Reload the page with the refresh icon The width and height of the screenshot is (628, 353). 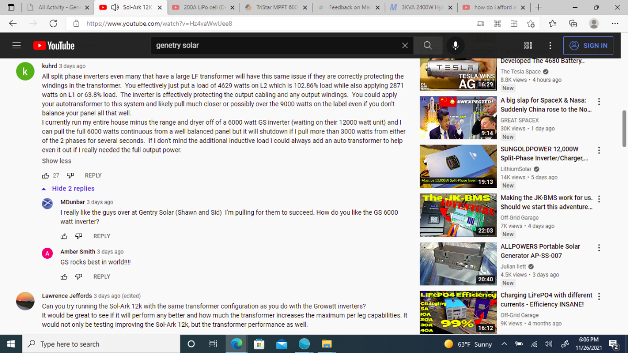click(x=53, y=24)
